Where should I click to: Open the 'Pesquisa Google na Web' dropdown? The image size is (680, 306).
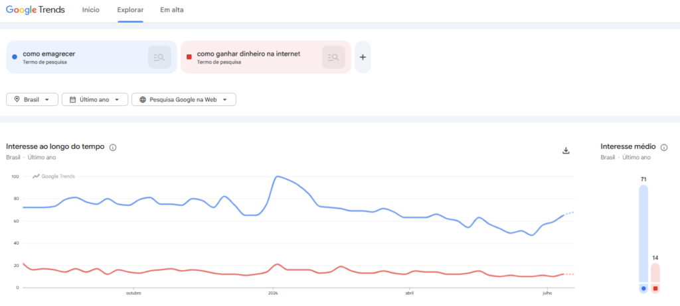184,99
